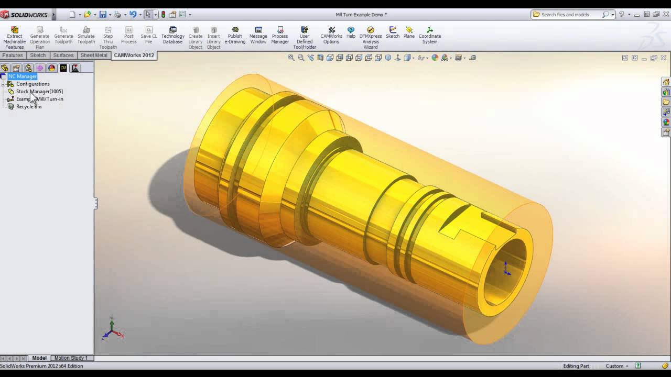Image resolution: width=671 pixels, height=377 pixels.
Task: Open the Technology Database
Action: click(172, 35)
